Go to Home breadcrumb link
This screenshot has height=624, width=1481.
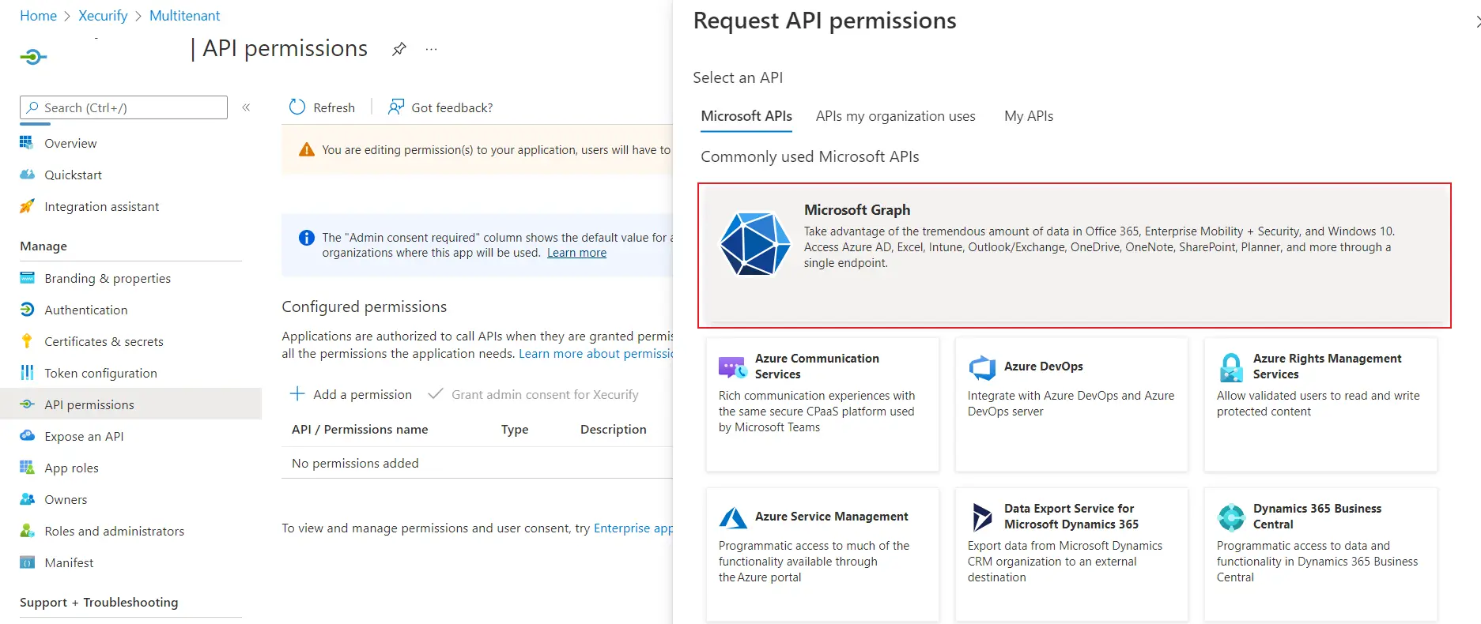point(38,16)
